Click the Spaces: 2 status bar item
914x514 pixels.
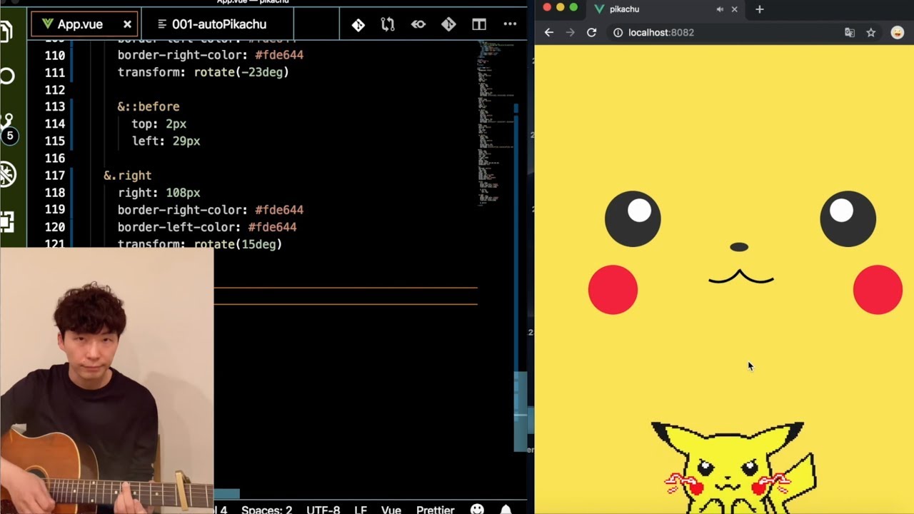(266, 510)
